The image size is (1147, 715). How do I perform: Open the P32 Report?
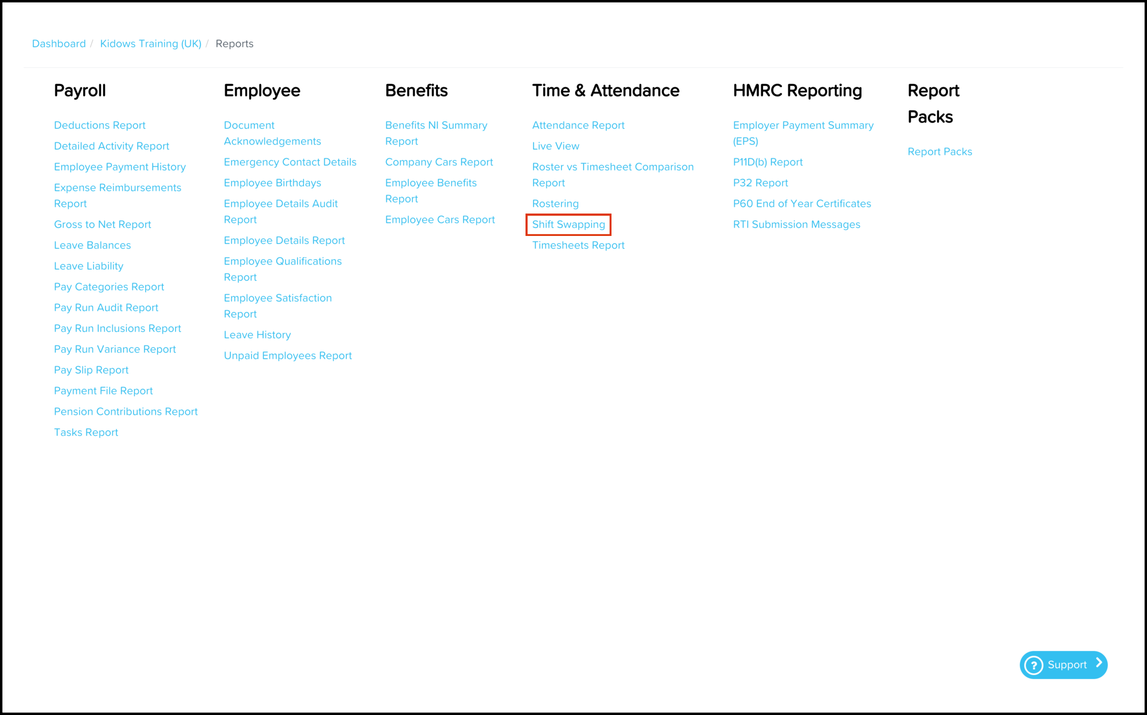point(760,183)
